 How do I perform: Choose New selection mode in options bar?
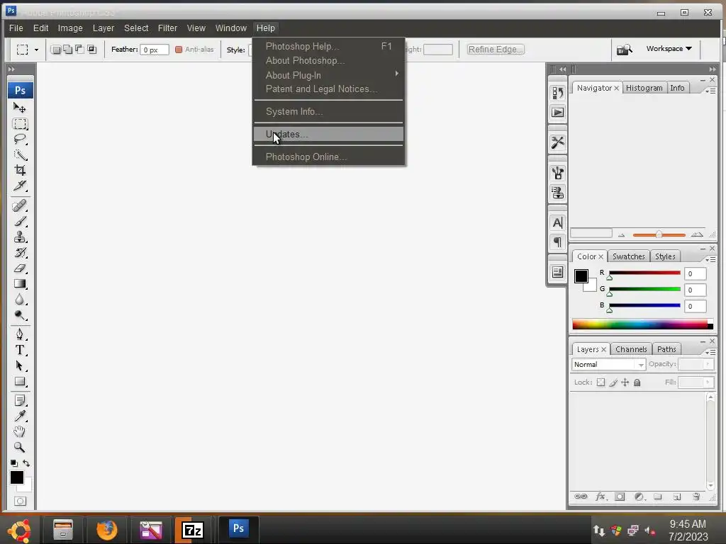click(56, 50)
